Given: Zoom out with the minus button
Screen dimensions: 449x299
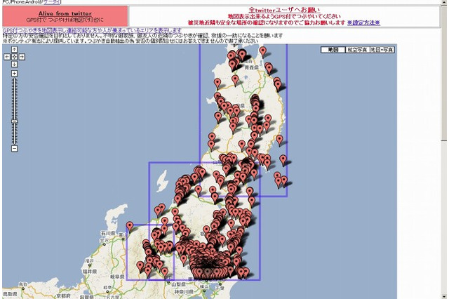Looking at the screenshot, I should (14, 148).
